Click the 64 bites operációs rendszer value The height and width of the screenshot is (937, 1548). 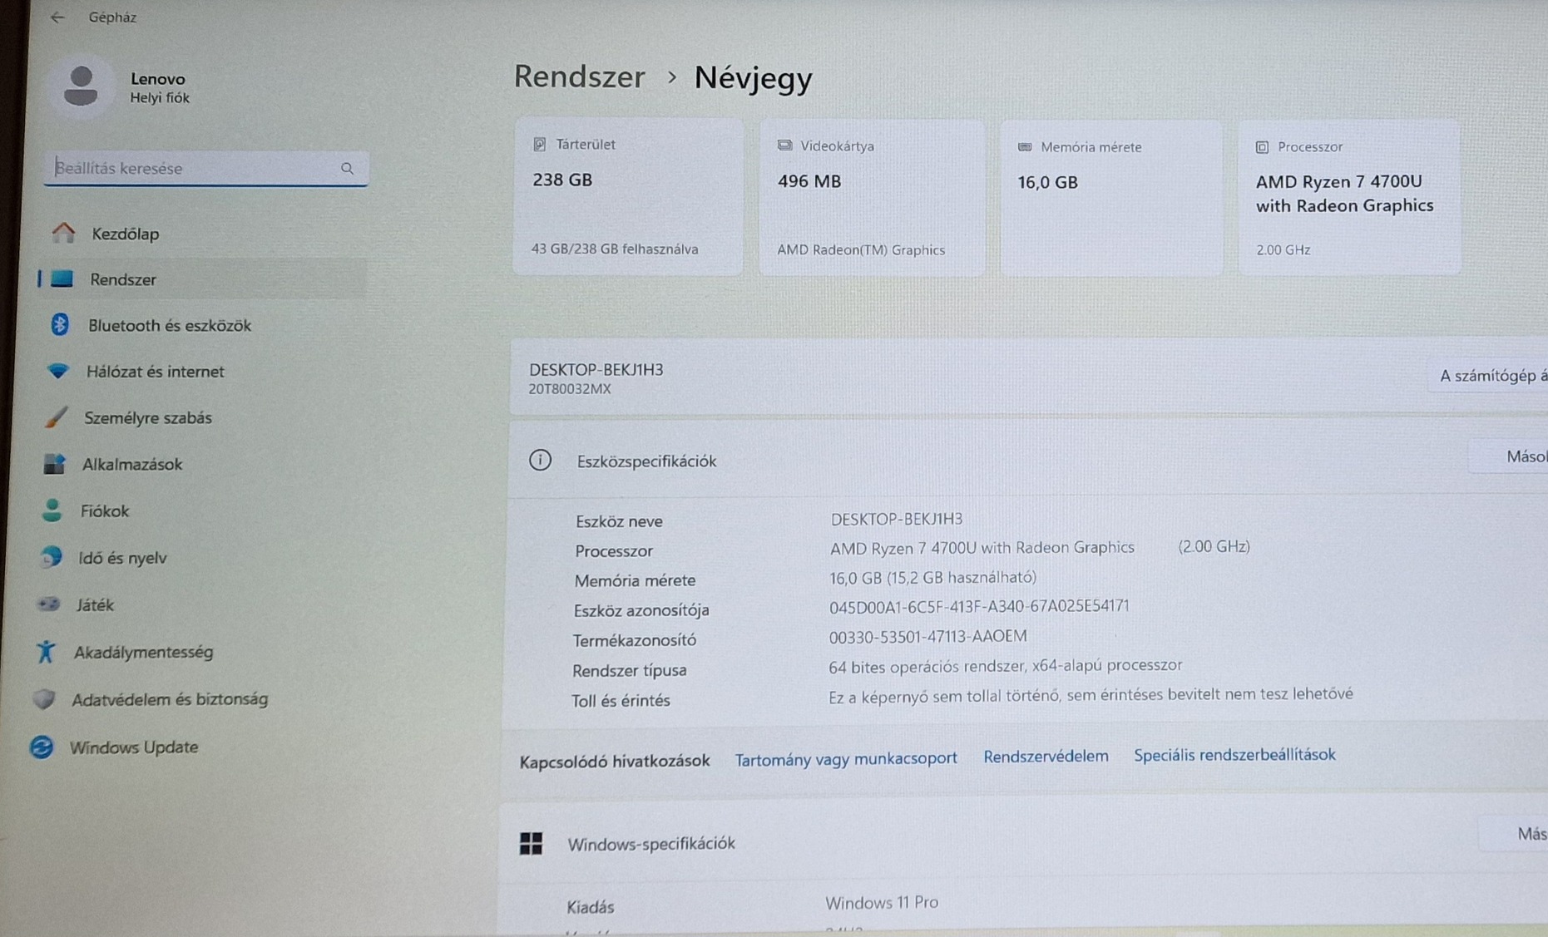click(x=1005, y=666)
